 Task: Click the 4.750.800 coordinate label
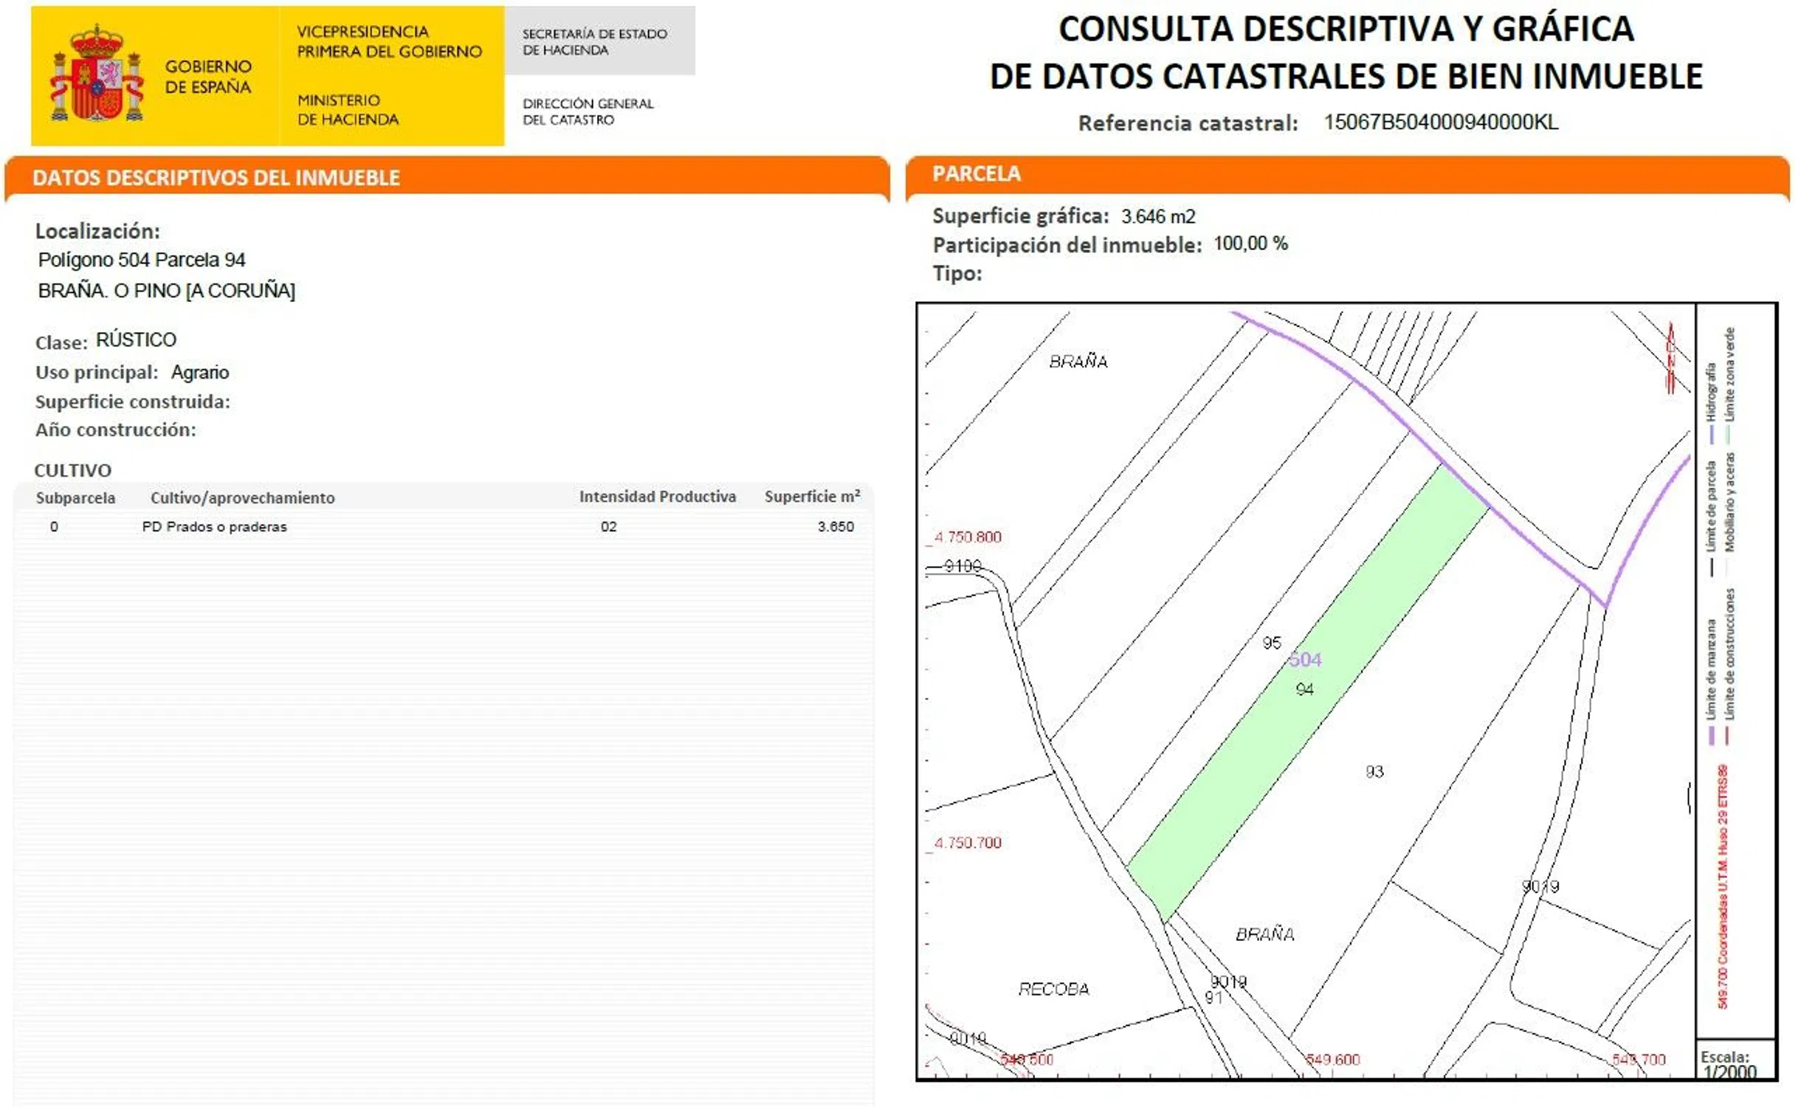tap(967, 537)
